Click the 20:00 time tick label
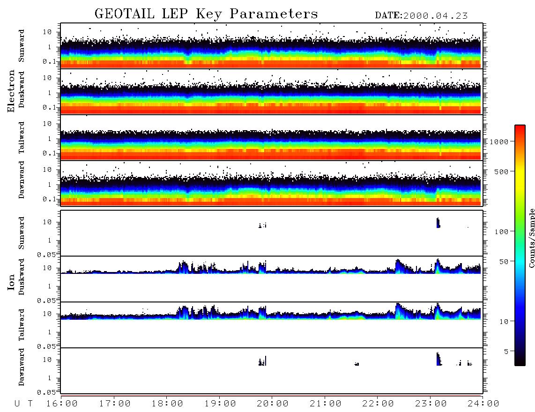 click(x=273, y=404)
